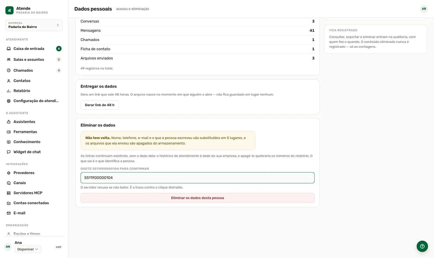
Task: Click the Provedores icon
Action: [x=9, y=173]
